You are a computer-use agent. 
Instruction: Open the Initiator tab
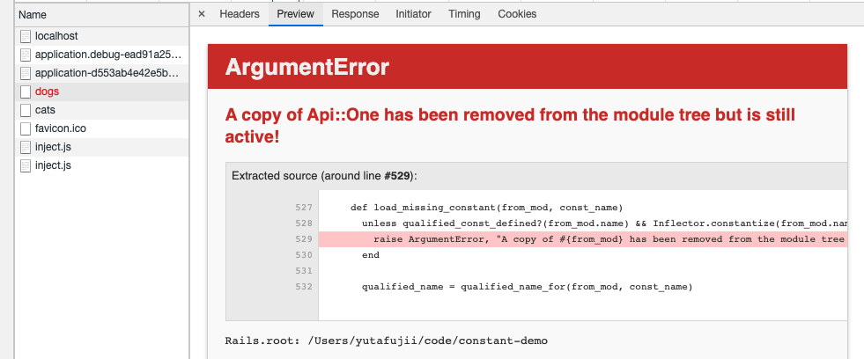tap(413, 14)
